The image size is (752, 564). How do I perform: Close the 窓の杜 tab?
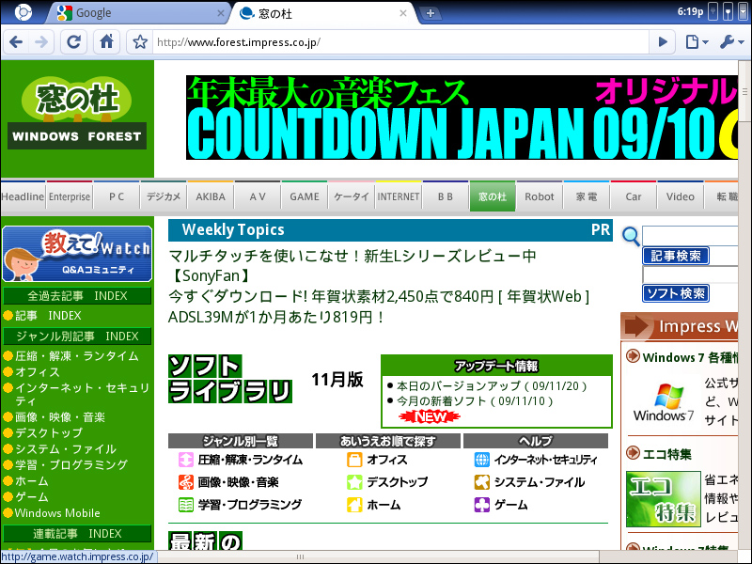(403, 13)
